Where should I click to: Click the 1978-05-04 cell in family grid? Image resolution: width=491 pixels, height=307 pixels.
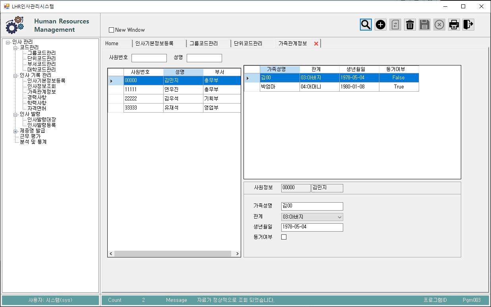pos(359,78)
